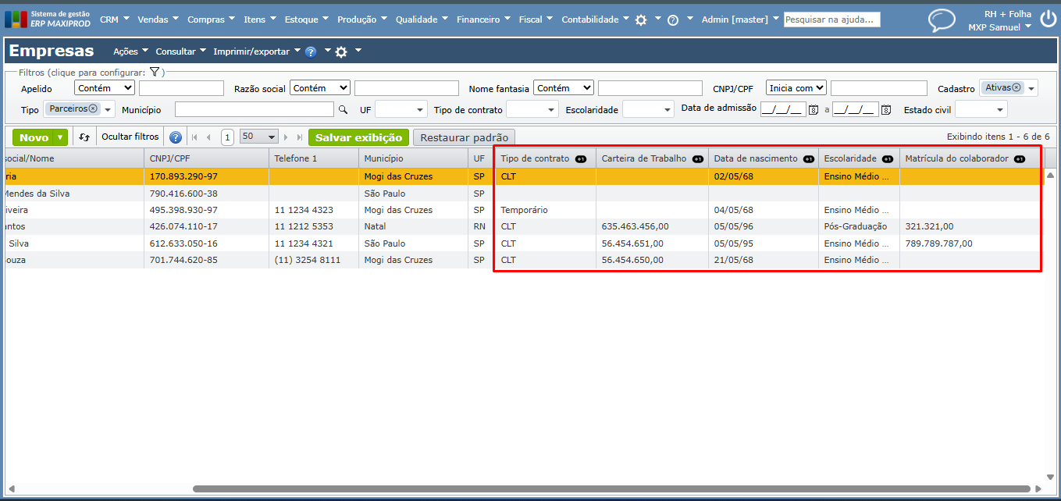Go to the last page arrow
Screen dimensions: 1061x501
pos(299,137)
